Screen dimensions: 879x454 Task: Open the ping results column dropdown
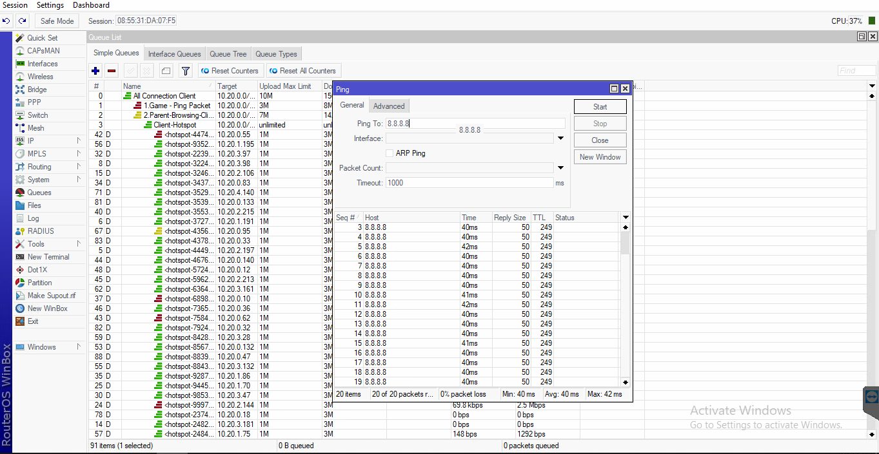point(626,218)
